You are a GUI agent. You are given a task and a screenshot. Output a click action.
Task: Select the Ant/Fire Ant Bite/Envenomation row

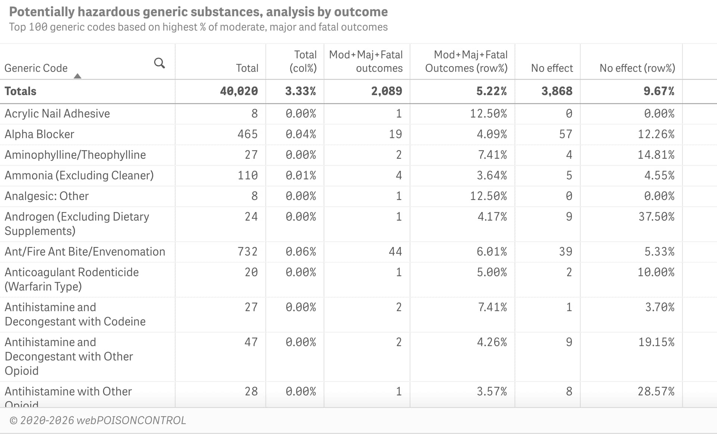pos(85,251)
